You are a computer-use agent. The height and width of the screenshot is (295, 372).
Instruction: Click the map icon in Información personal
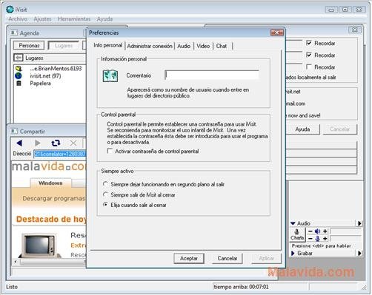110,75
